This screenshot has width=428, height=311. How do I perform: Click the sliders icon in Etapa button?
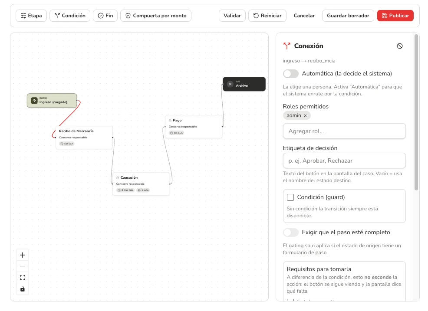coord(23,16)
